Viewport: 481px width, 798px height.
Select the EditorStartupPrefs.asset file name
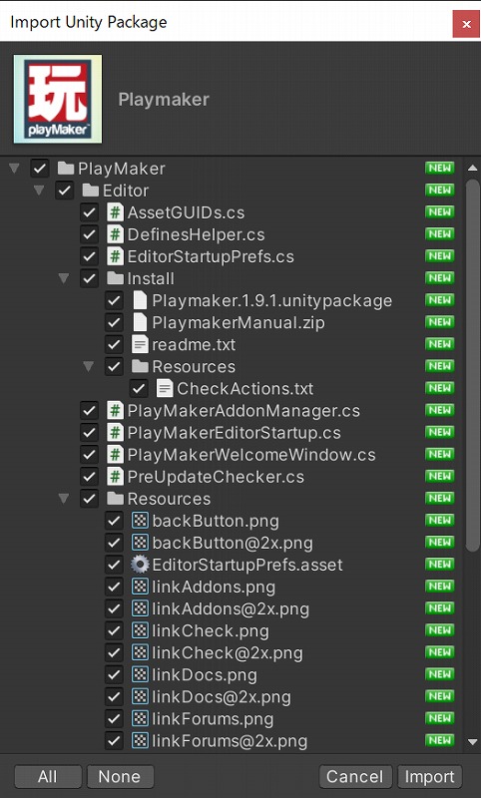[247, 565]
